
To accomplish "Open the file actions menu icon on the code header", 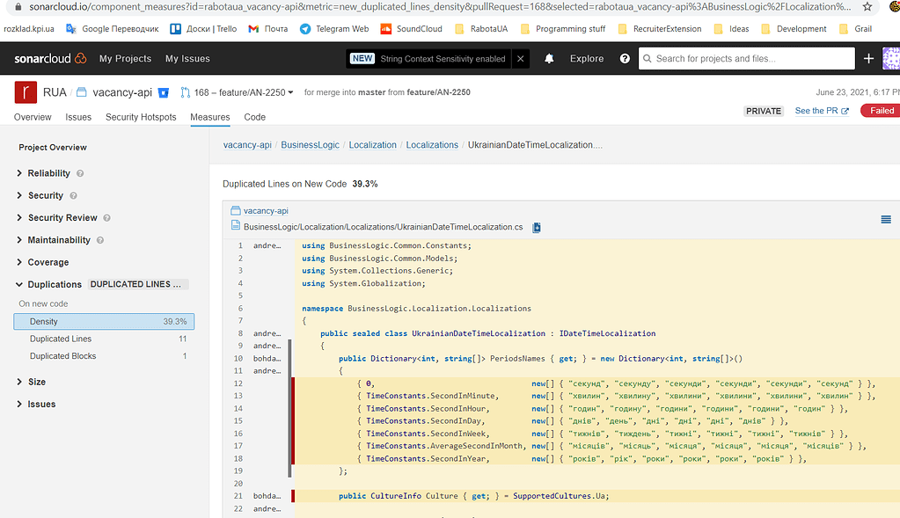I will 885,220.
